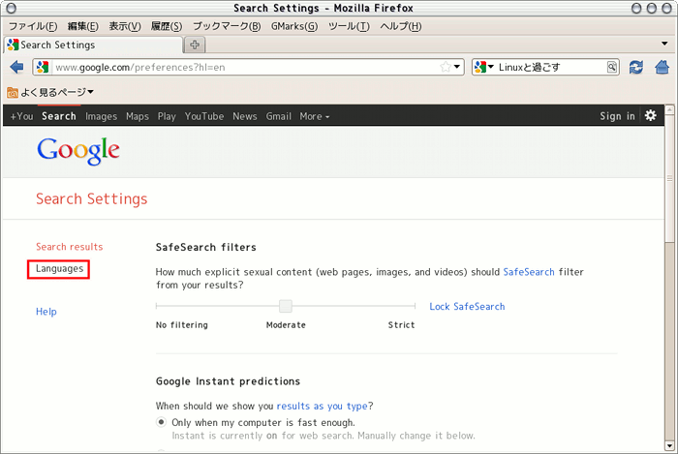Screen dimensions: 678x454
Task: Click the SafeSearch filter slider handle
Action: [286, 307]
